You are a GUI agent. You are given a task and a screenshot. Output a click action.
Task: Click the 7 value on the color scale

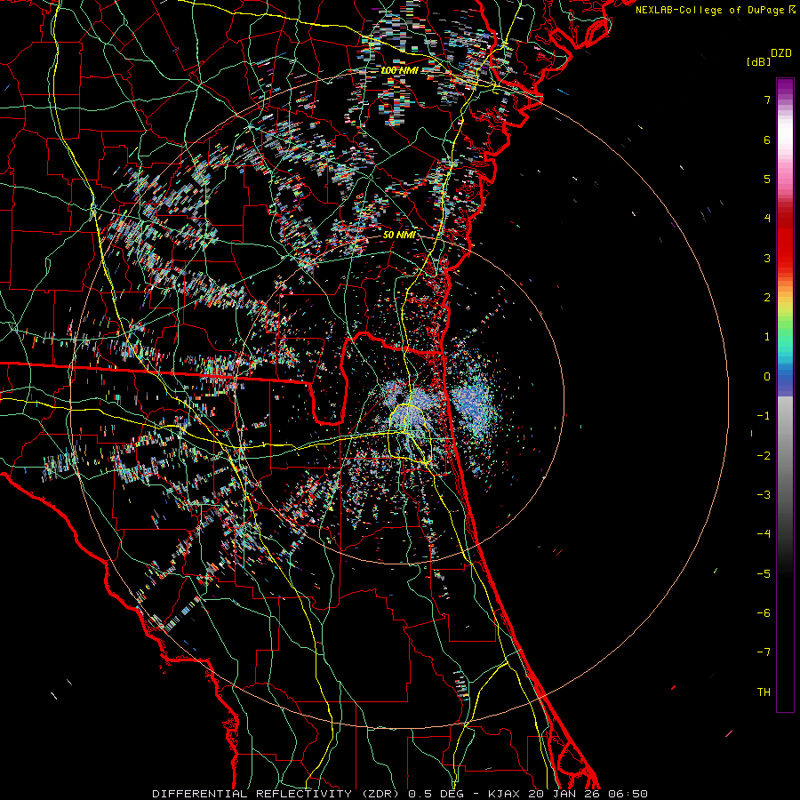767,100
